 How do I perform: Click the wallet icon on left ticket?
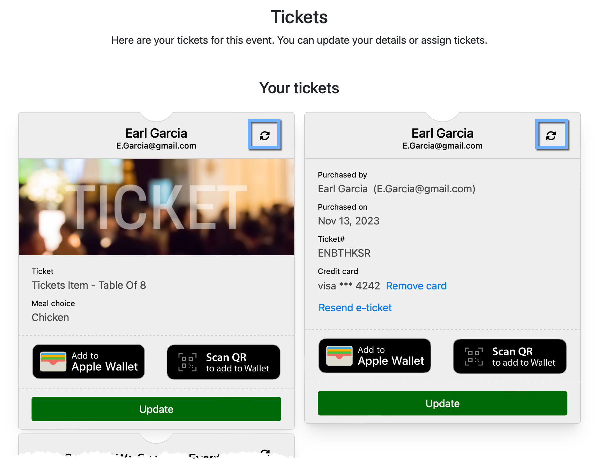[x=53, y=362]
